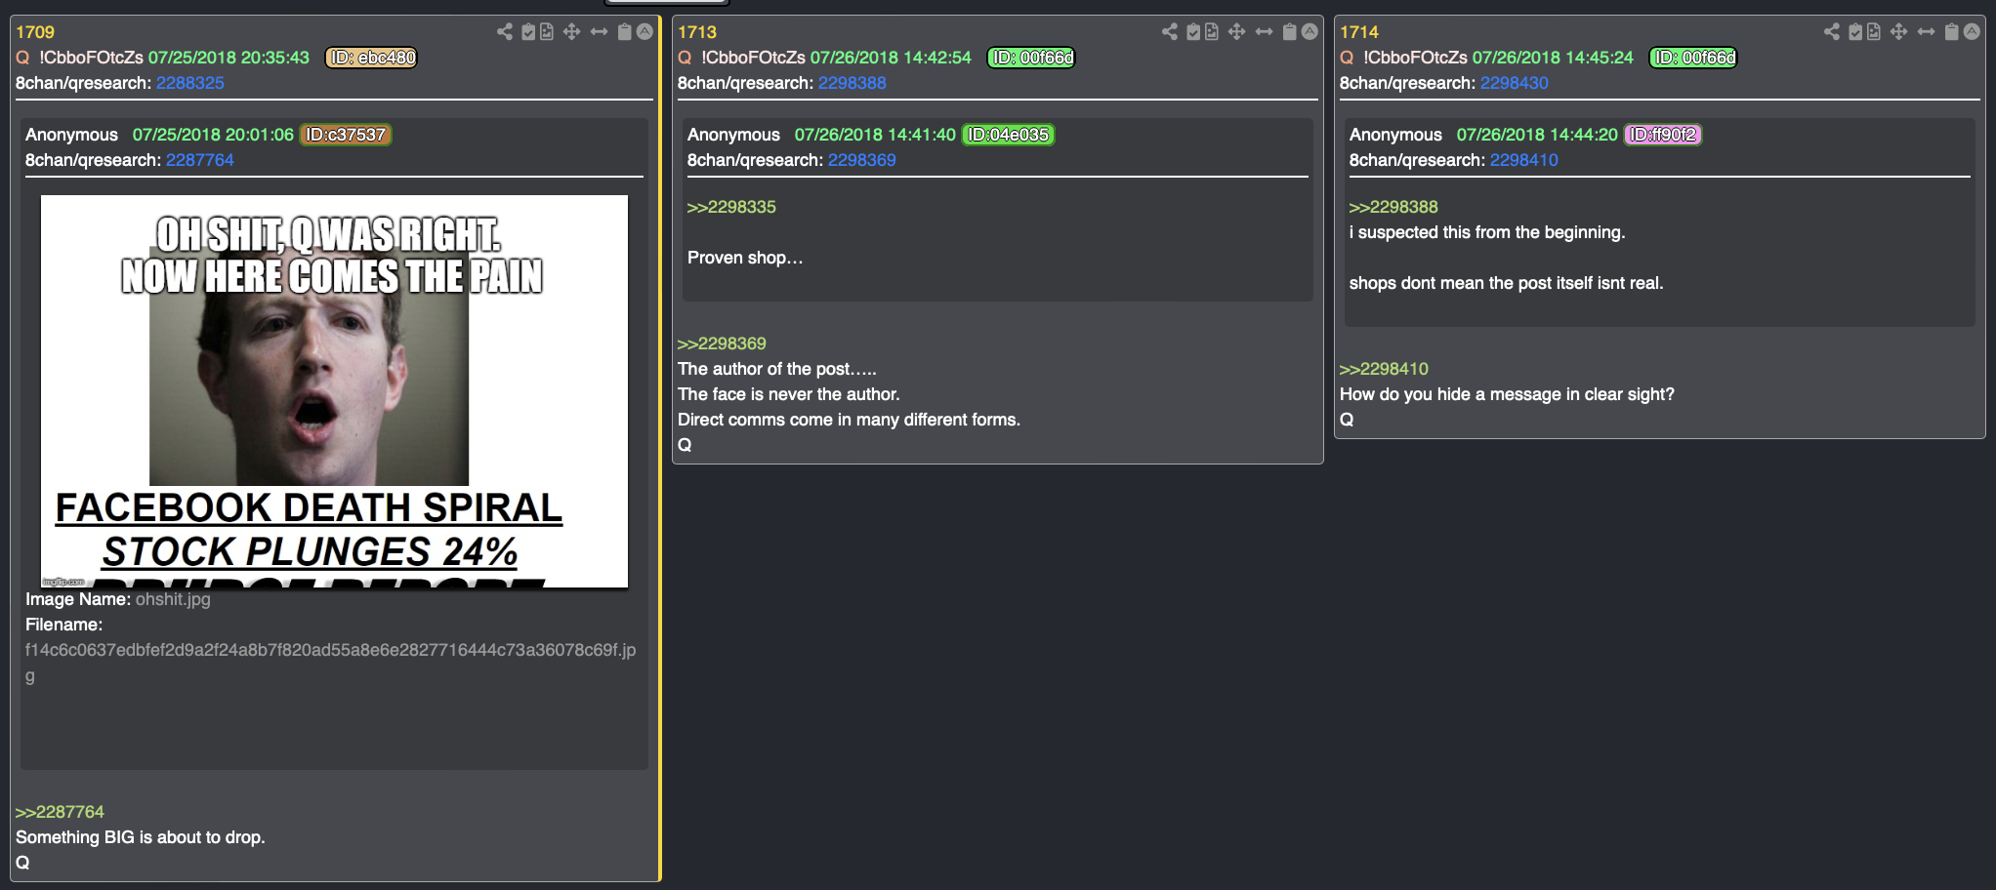
Task: Click the plain clipboard icon on post 1713
Action: click(x=1290, y=32)
